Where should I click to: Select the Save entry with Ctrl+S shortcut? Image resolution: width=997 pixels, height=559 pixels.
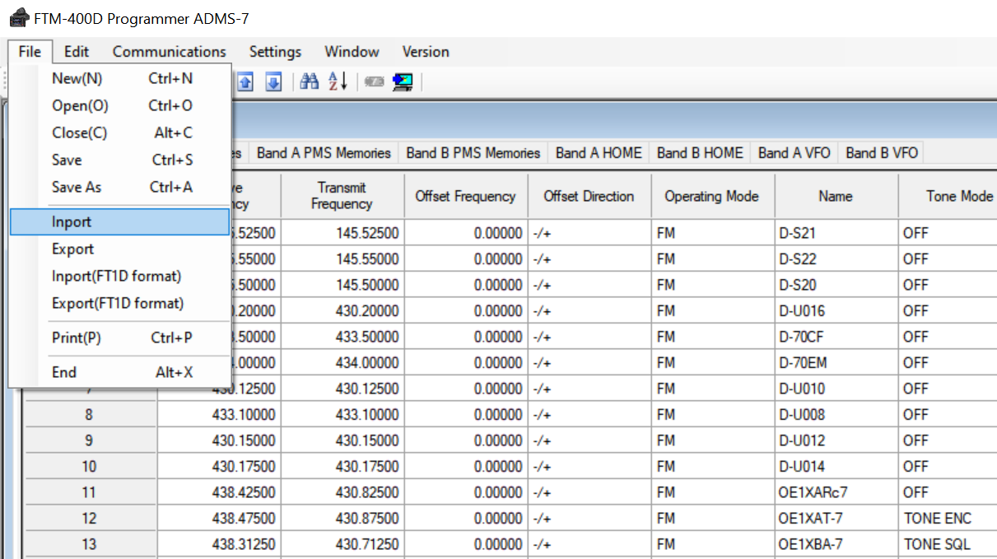pos(120,160)
